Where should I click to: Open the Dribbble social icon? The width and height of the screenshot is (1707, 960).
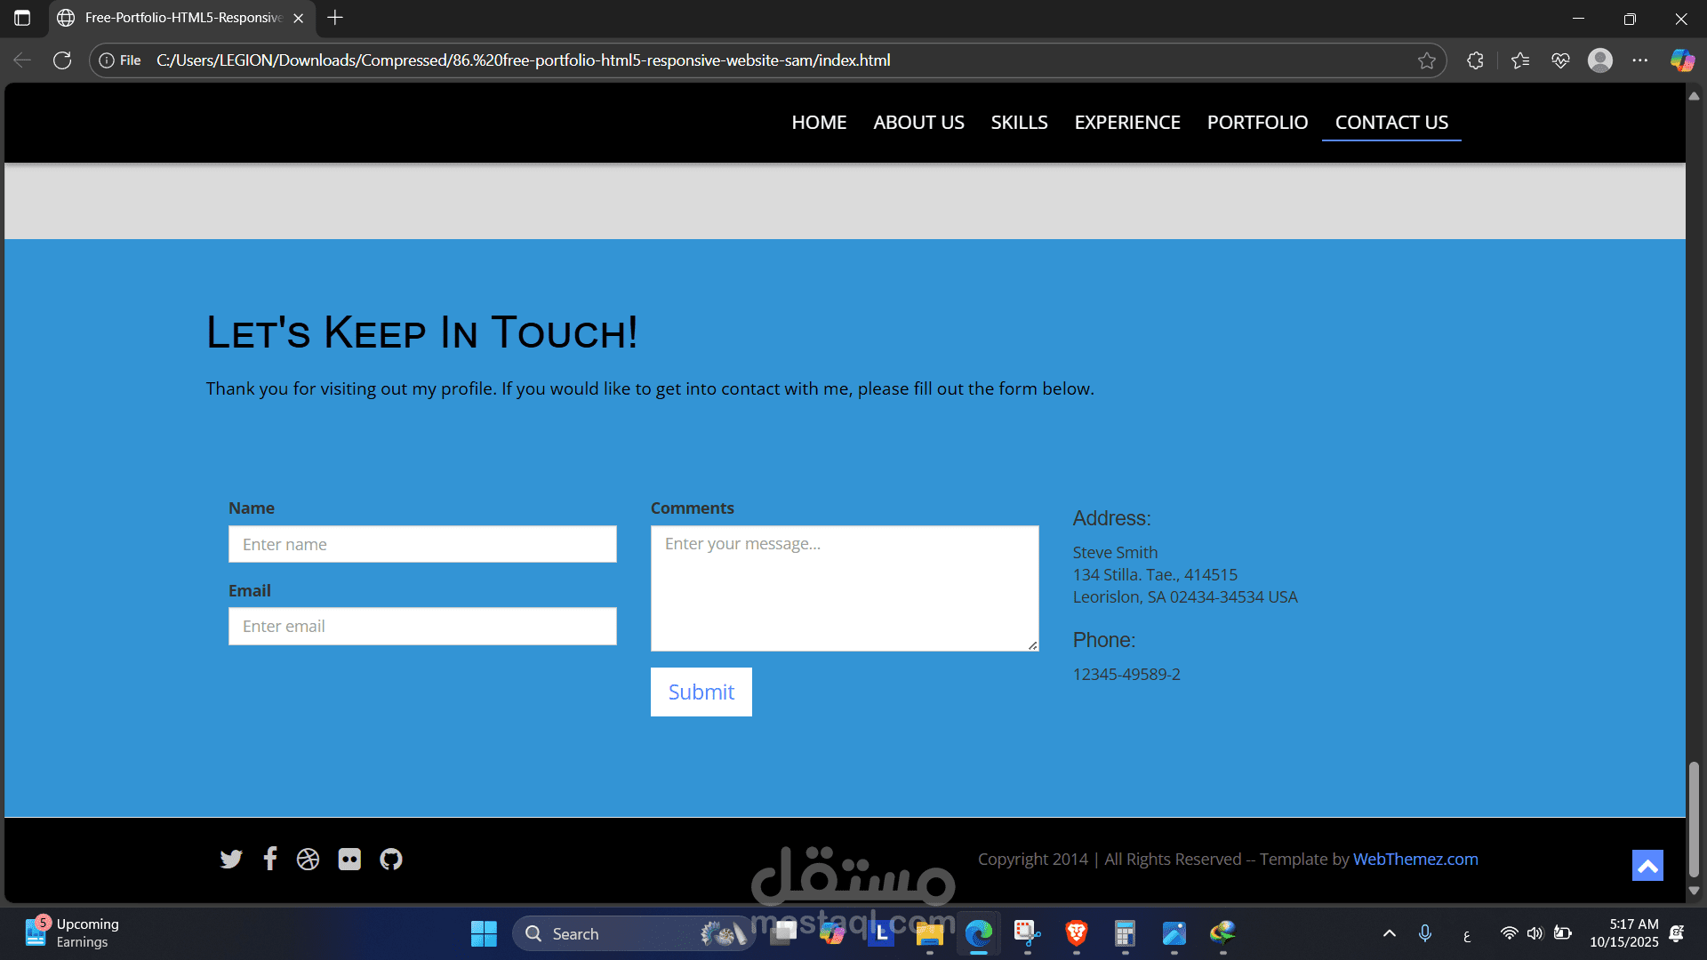(x=308, y=860)
